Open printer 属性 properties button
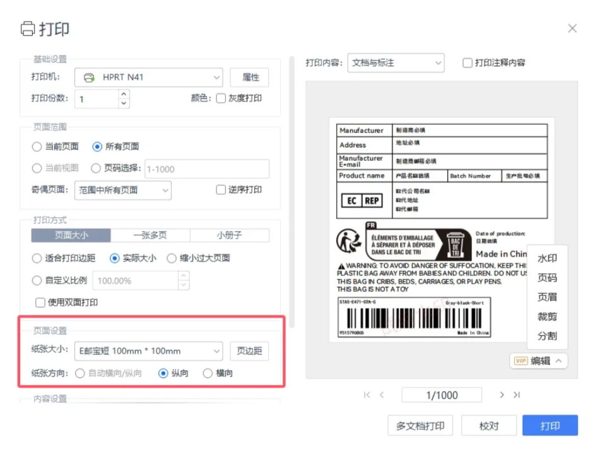Screen dimensions: 597x454 [250, 78]
